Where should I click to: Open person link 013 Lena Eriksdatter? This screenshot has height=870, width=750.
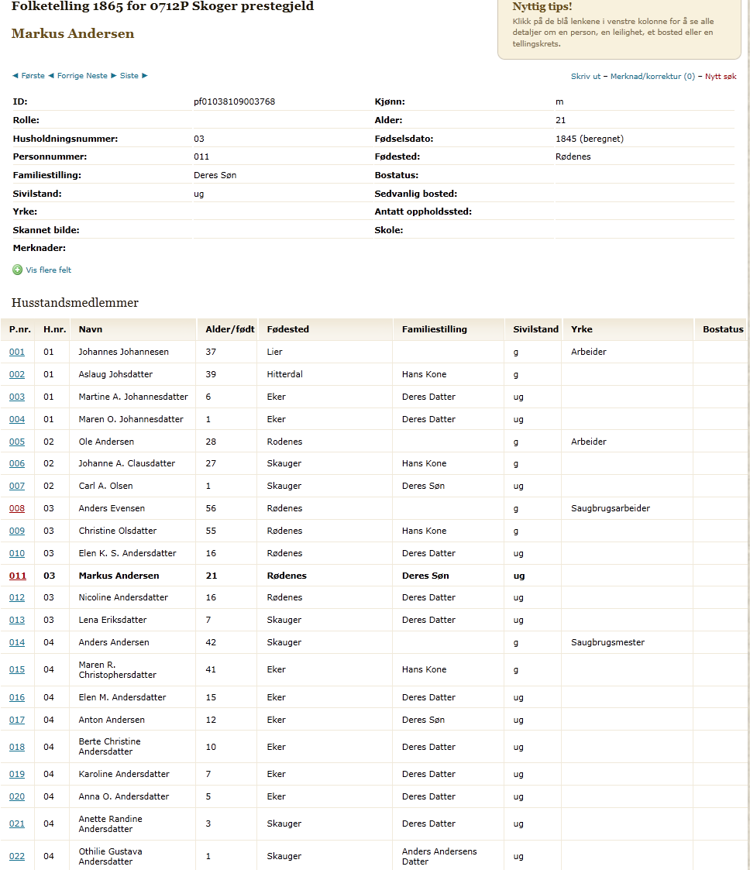[17, 620]
